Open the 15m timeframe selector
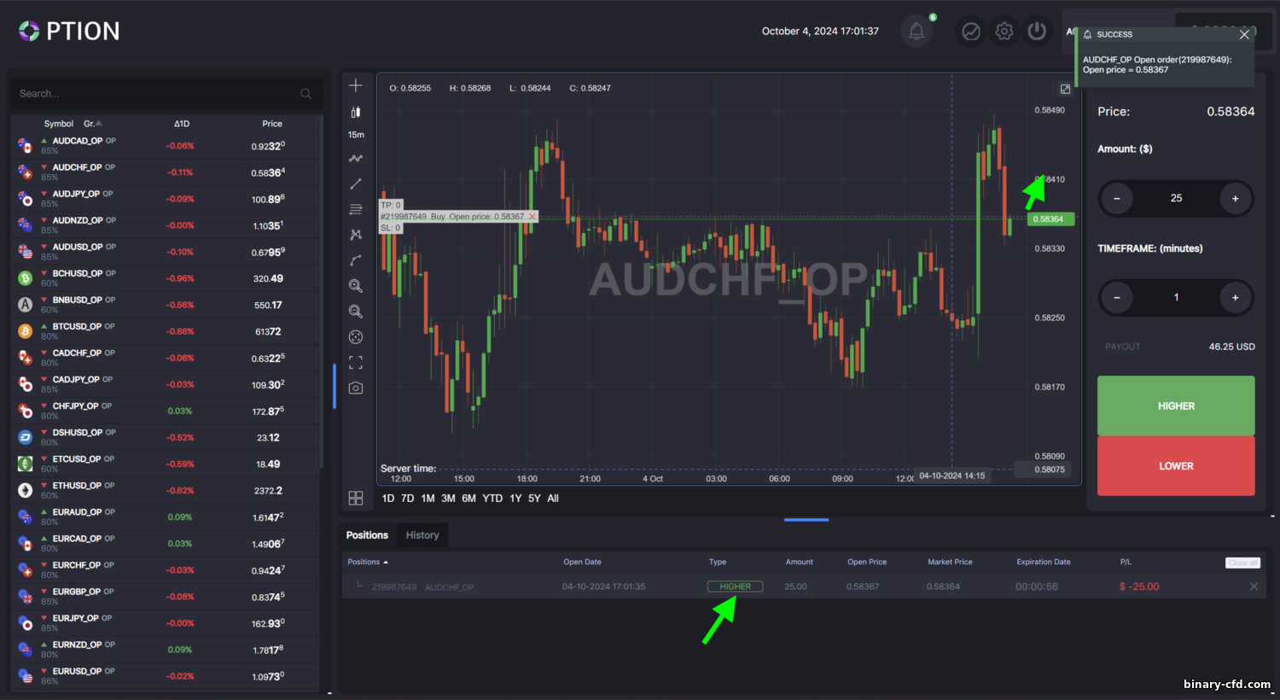1280x700 pixels. tap(356, 135)
